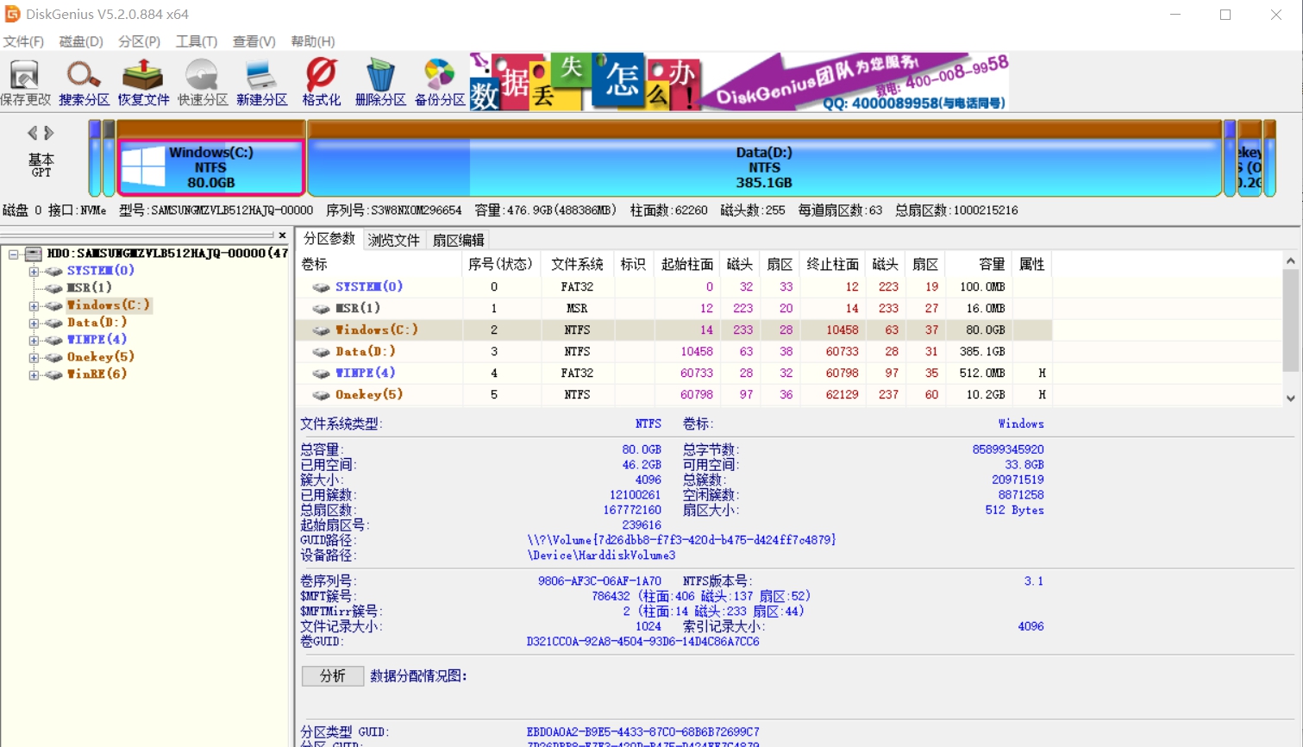1303x747 pixels.
Task: Select the small first partition block in disk map
Action: coord(95,158)
